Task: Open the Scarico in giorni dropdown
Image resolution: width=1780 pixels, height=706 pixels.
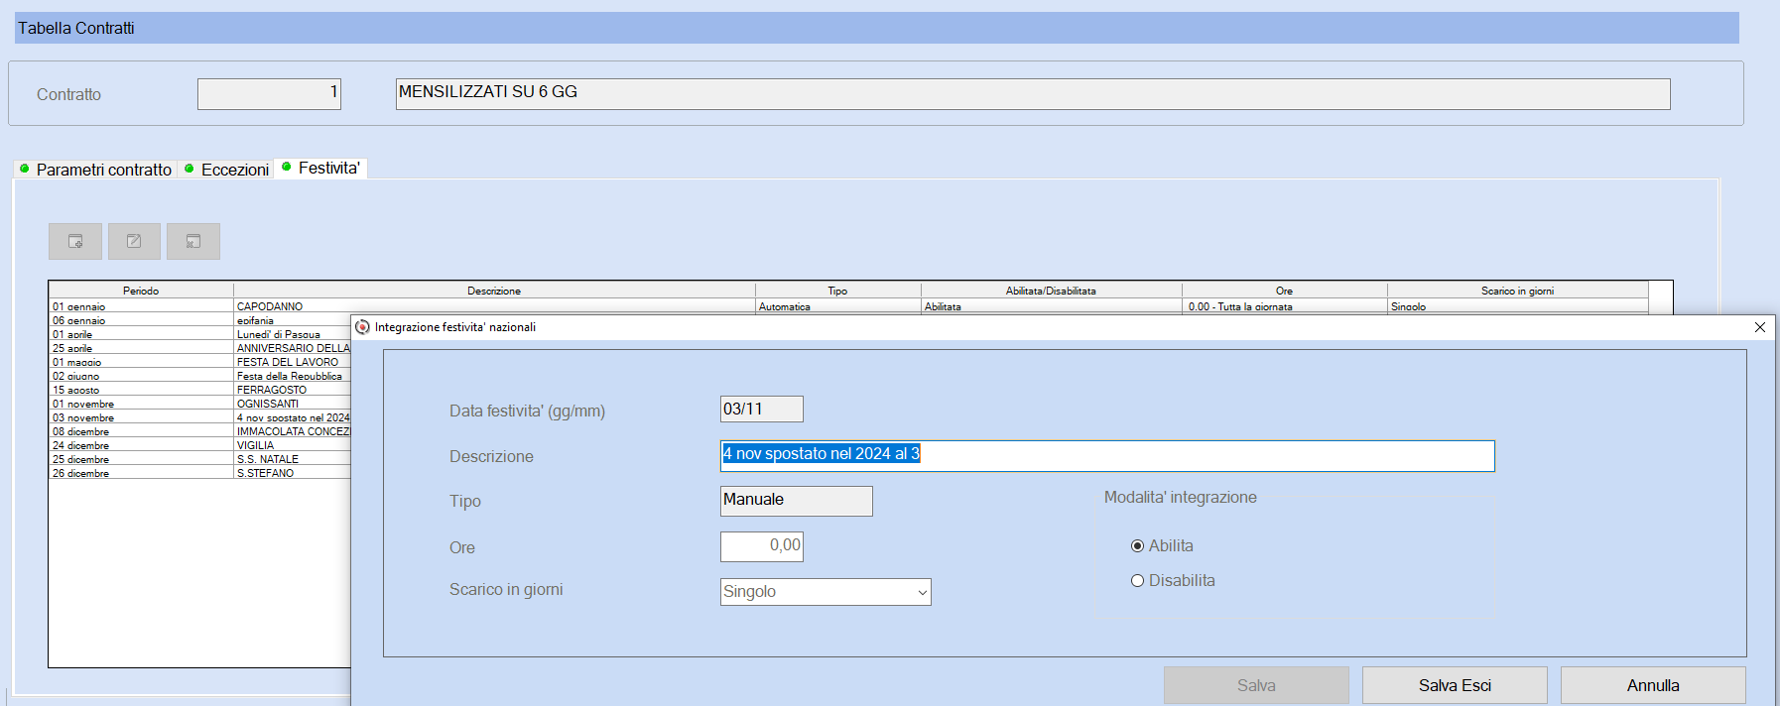Action: [922, 592]
